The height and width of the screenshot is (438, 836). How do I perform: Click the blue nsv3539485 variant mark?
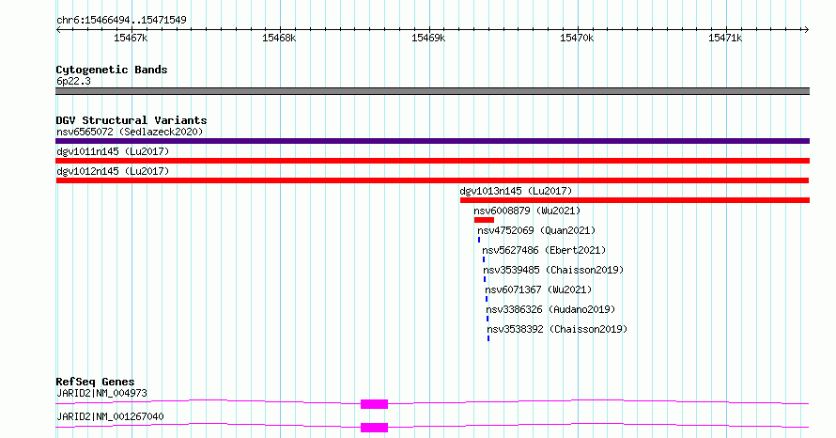click(x=485, y=279)
